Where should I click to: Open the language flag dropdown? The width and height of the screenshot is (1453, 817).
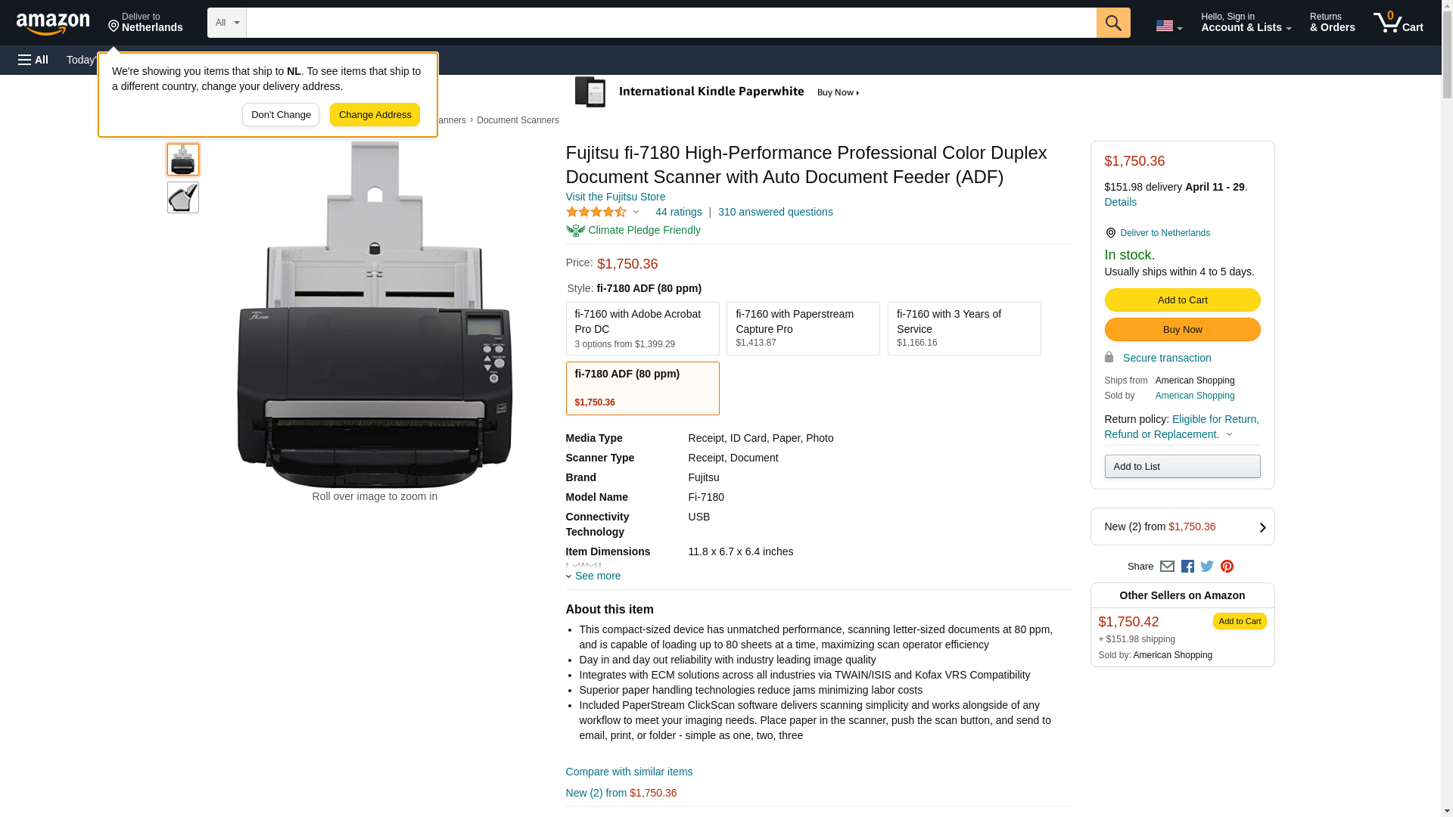pyautogui.click(x=1168, y=26)
